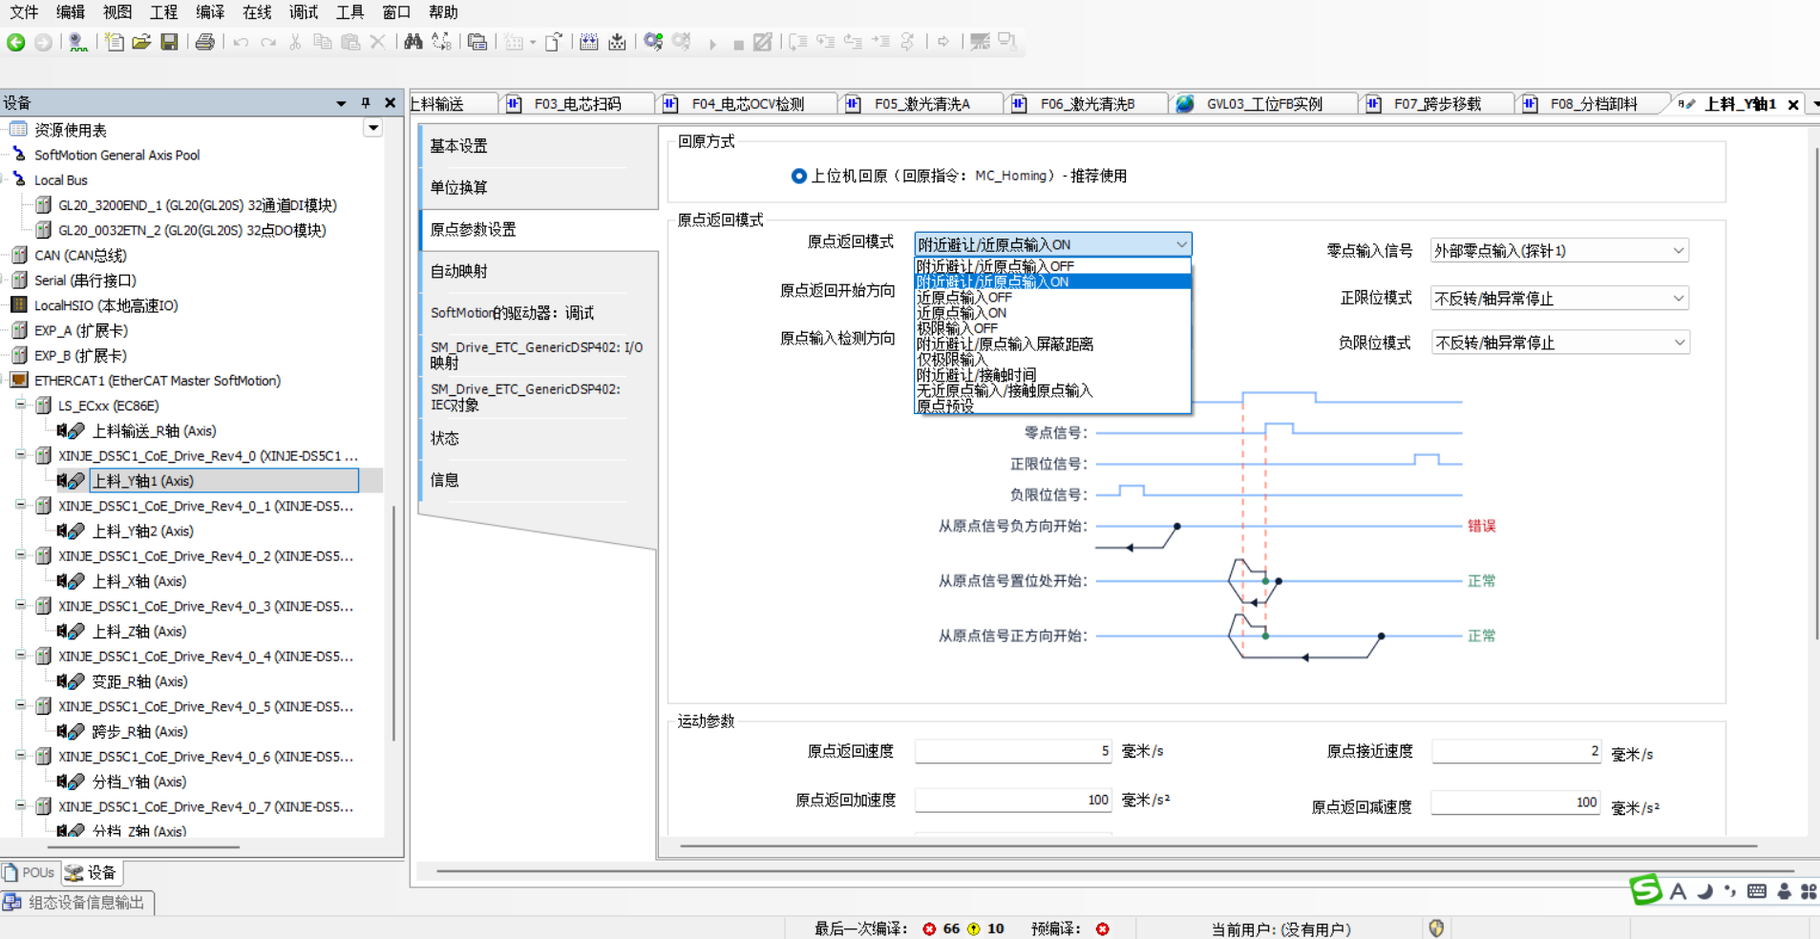
Task: Open the 零点输入信号 dropdown
Action: pyautogui.click(x=1559, y=251)
